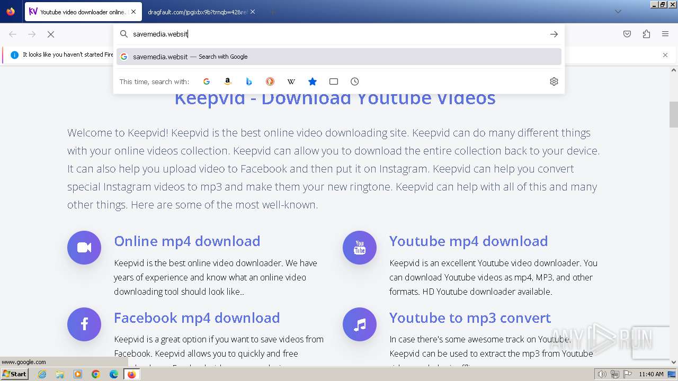This screenshot has width=678, height=381.
Task: Open new tab with plus button
Action: [272, 12]
